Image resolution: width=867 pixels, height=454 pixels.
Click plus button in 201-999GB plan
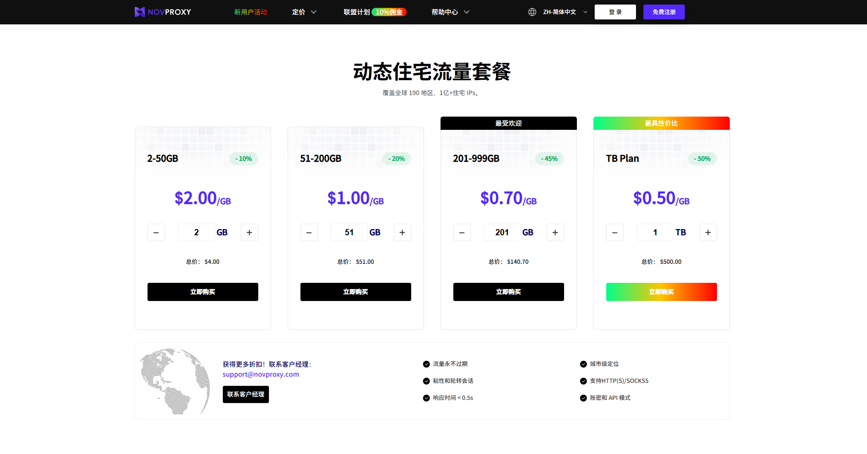pos(555,232)
